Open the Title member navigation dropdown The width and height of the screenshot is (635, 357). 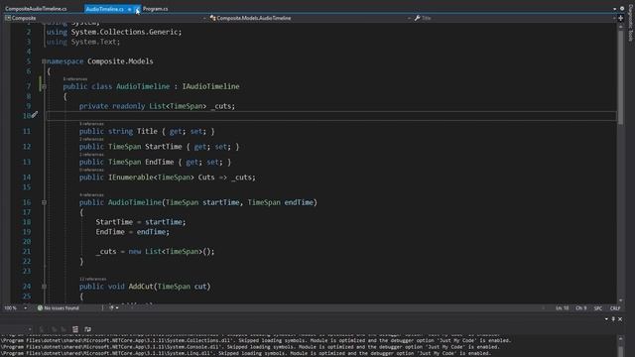click(x=514, y=18)
